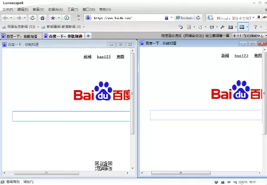This screenshot has width=267, height=185.
Task: Open the 查看(V) menu
Action: [38, 10]
